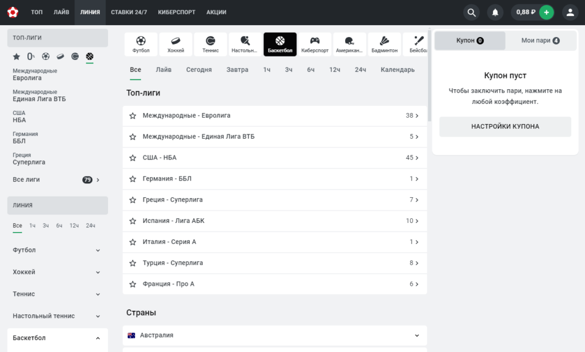Select Сегодня filter tab
585x352 pixels.
[199, 70]
